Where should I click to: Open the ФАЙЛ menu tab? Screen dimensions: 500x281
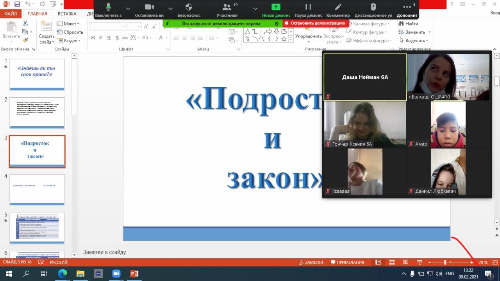pos(11,14)
